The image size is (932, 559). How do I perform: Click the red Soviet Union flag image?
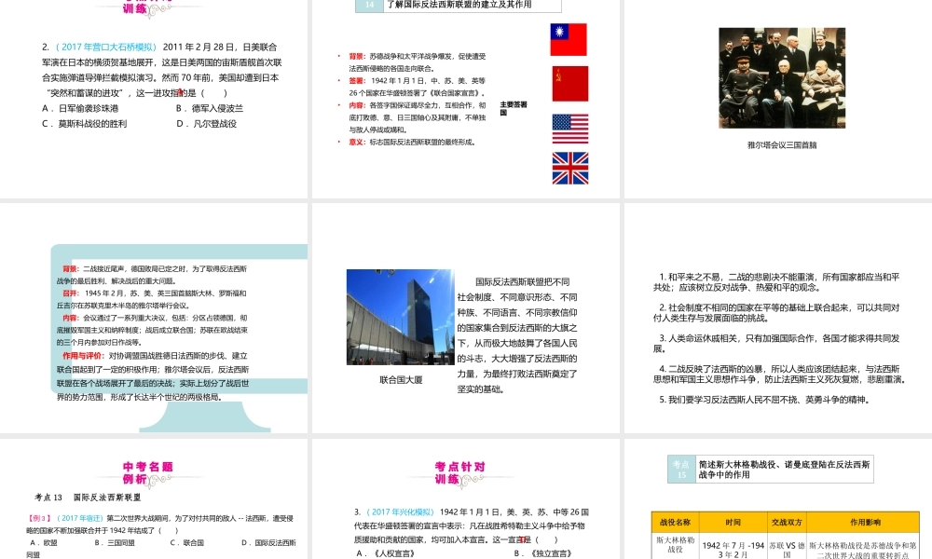570,84
